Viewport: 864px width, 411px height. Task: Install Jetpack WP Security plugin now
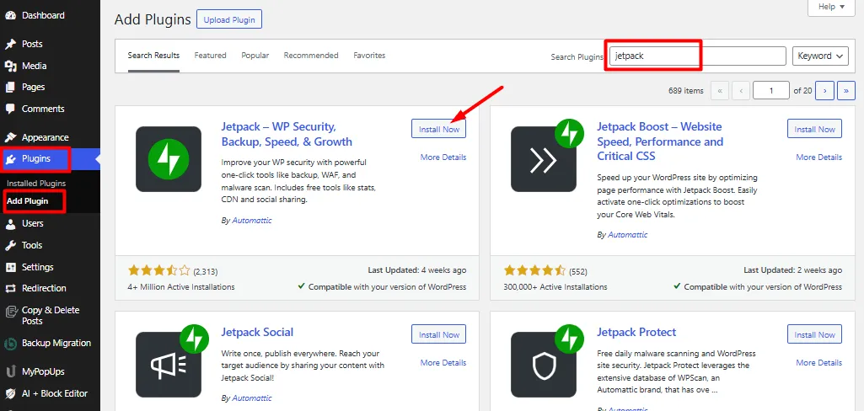(x=438, y=130)
